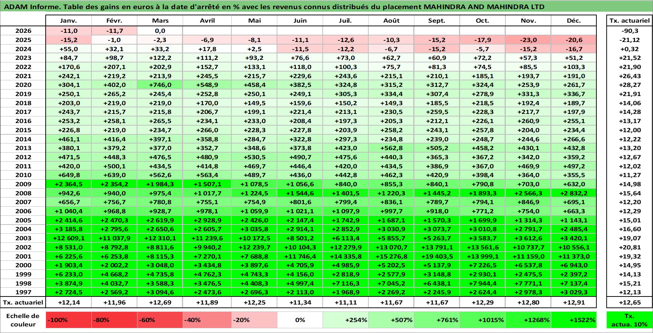This screenshot has width=653, height=333.
Task: Select the +254% light green swatch
Action: click(346, 320)
